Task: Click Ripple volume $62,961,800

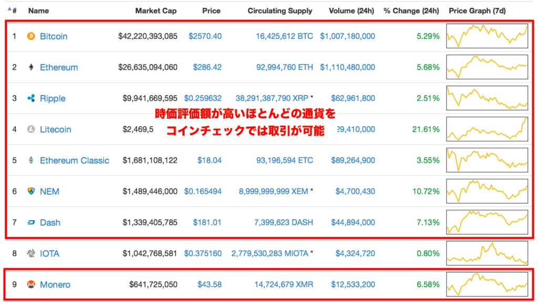Action: click(x=353, y=98)
